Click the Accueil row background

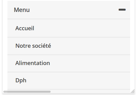tap(69, 28)
